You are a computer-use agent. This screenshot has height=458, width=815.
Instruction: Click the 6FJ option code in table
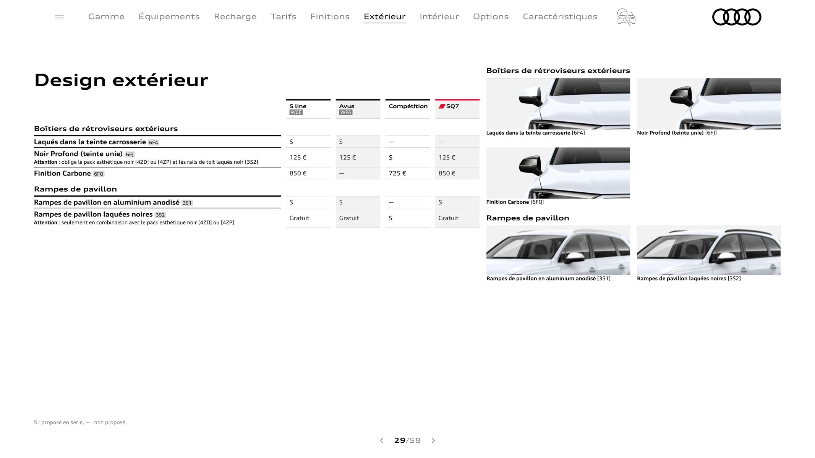tap(130, 155)
